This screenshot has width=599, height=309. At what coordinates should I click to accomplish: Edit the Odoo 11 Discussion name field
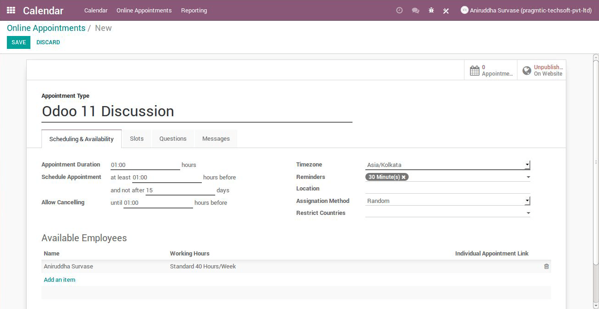point(197,111)
